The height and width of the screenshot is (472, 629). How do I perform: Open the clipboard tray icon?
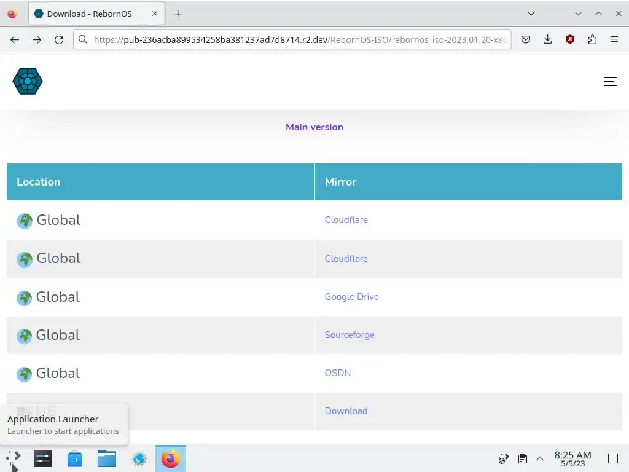522,458
